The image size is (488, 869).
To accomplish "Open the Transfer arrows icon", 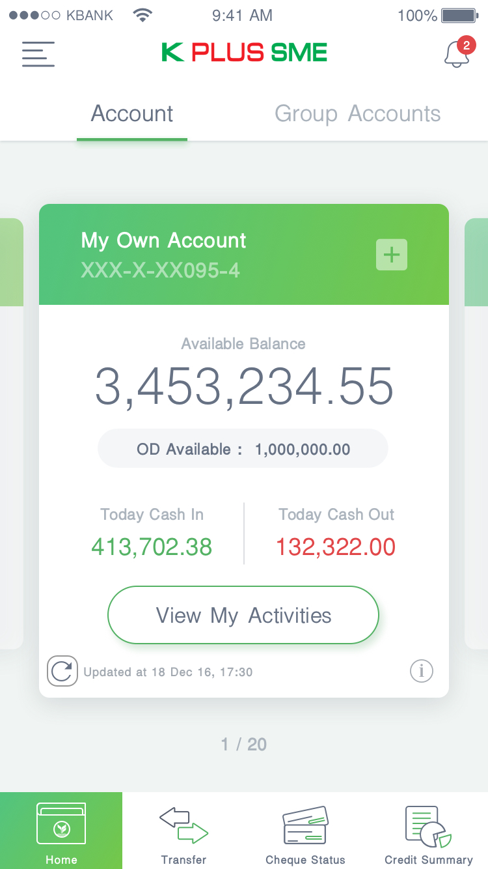I will [183, 825].
